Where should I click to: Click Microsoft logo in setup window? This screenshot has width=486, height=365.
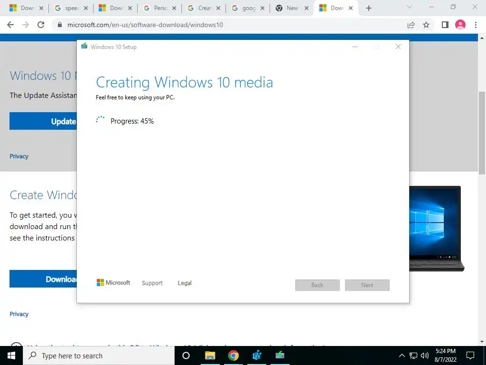[x=113, y=282]
